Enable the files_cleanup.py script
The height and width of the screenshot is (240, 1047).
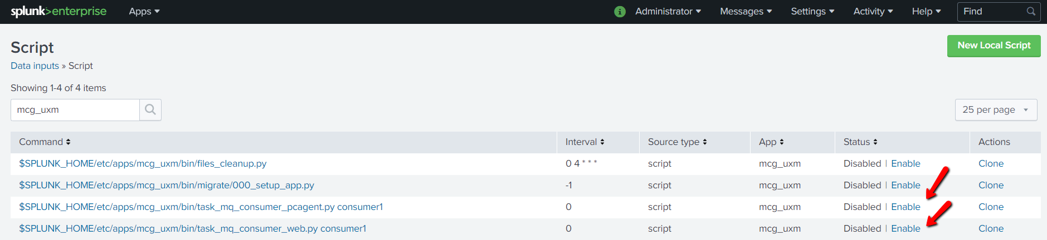pyautogui.click(x=905, y=163)
